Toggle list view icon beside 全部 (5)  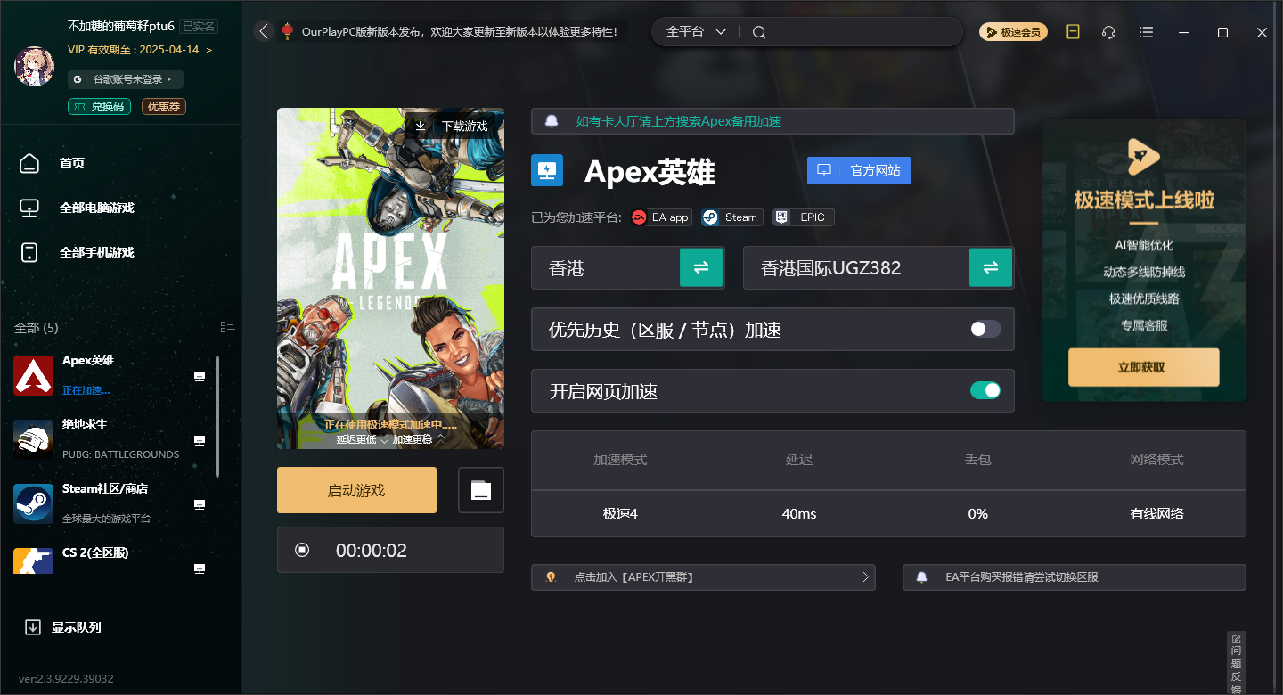[227, 327]
